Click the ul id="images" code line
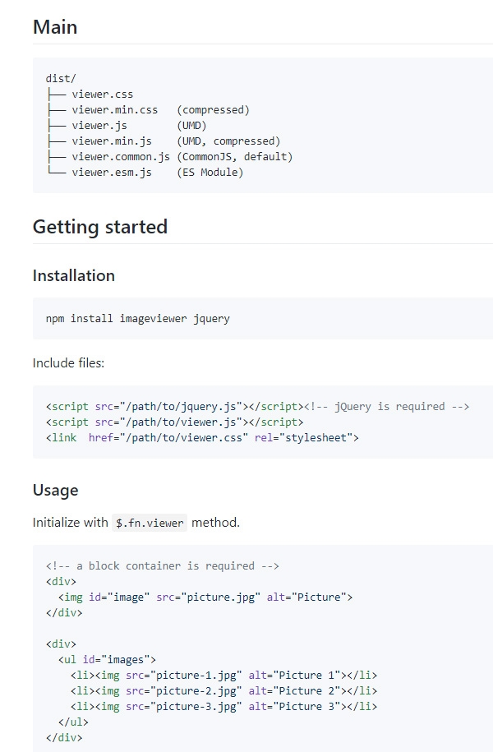 107,659
